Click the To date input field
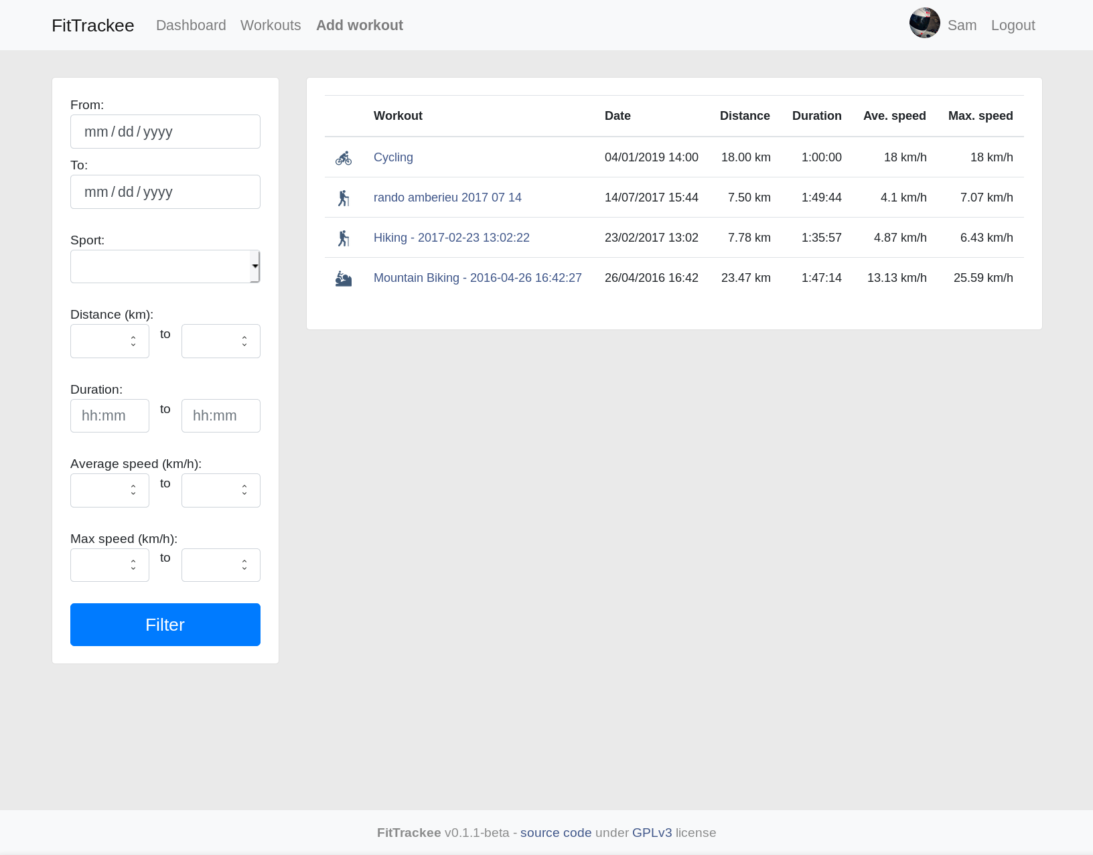 165,192
